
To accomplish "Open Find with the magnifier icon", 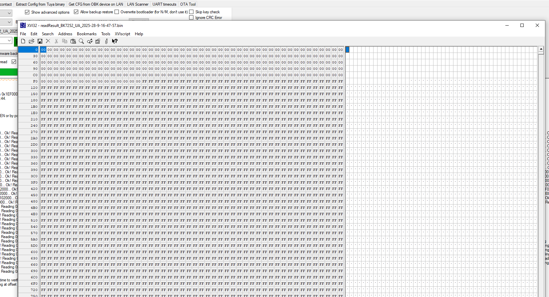I will (x=81, y=41).
